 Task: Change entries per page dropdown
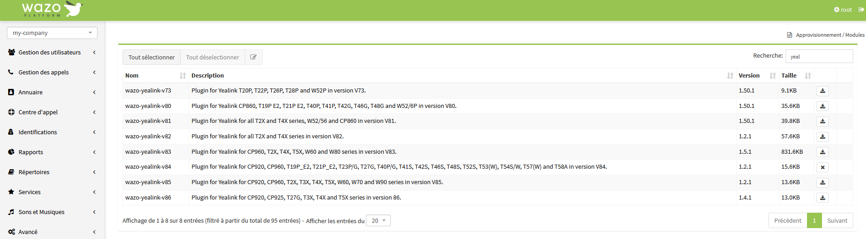[x=378, y=221]
